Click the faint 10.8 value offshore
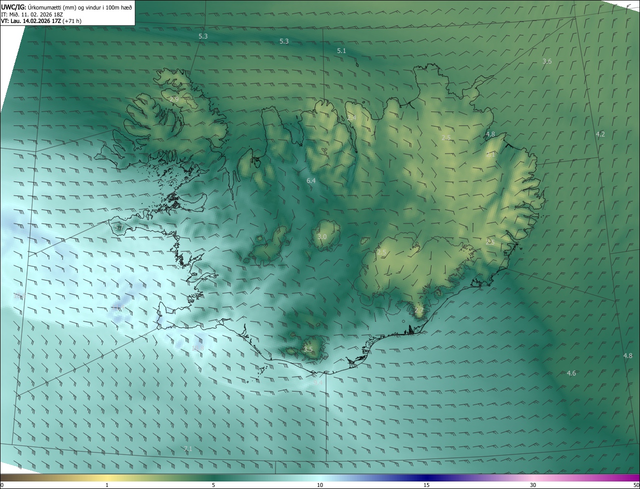 pyautogui.click(x=198, y=348)
